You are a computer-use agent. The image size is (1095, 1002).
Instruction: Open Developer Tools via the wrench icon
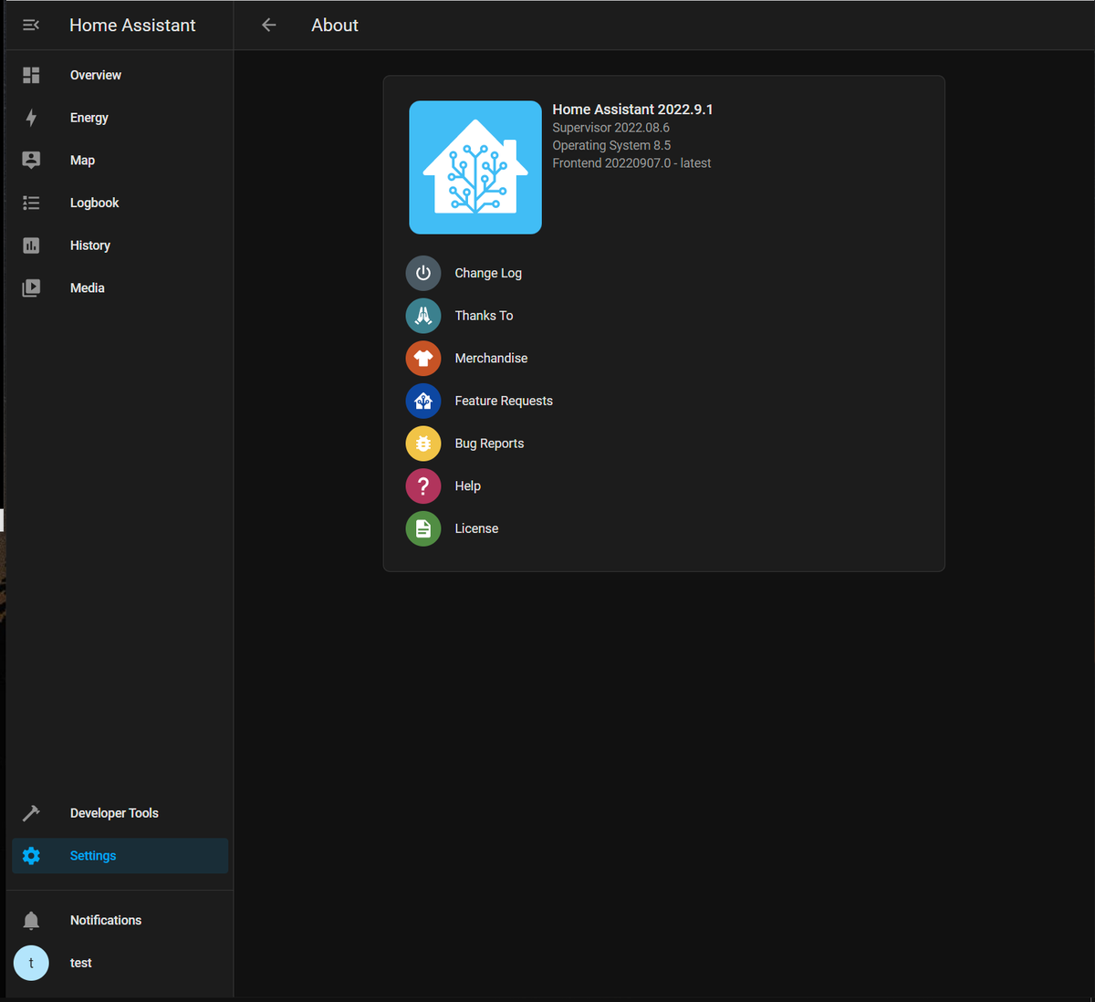coord(31,812)
